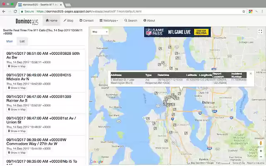This screenshot has height=166, width=266.
Task: Select the 06:49:00 AM Midvale Av N entry
Action: 44,81
